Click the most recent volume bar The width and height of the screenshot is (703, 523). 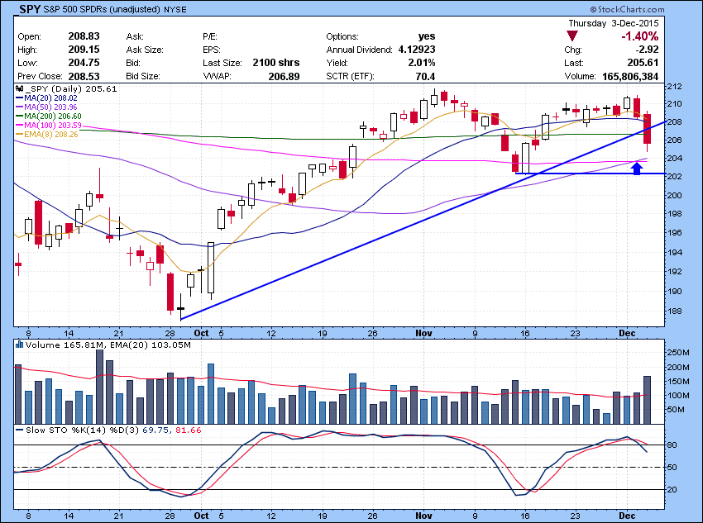coord(647,400)
